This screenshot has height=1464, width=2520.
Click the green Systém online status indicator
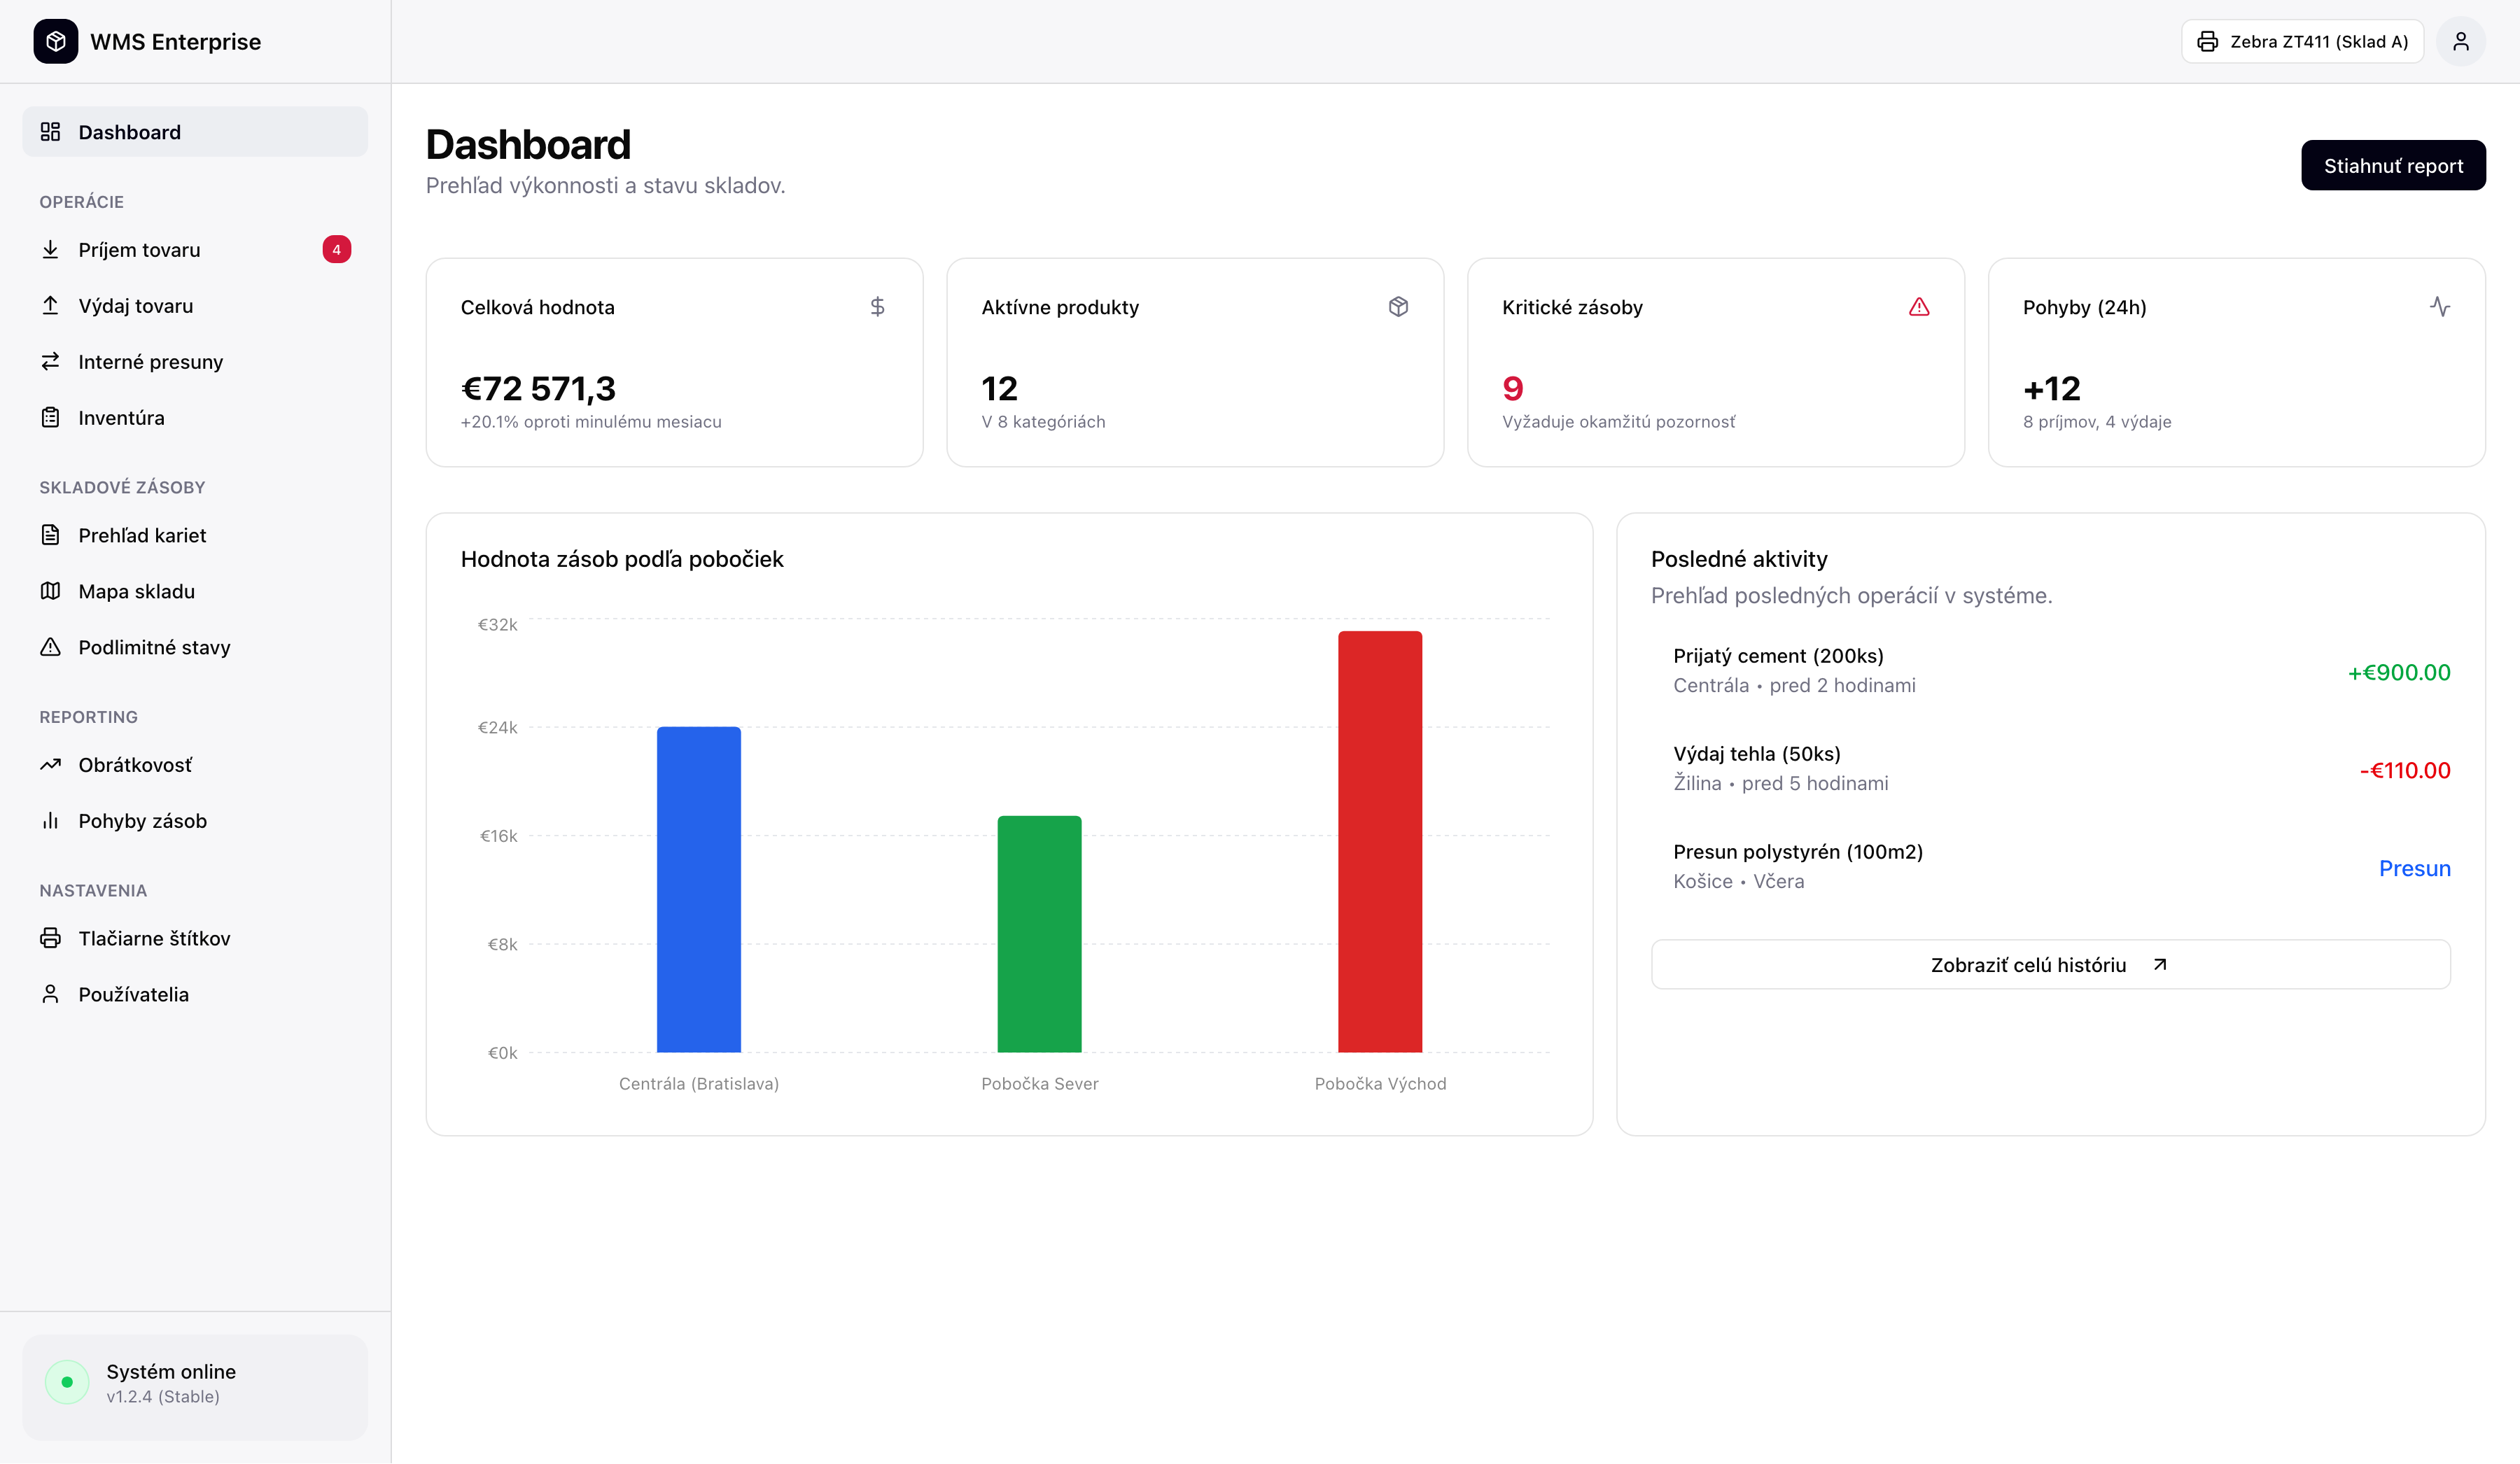pyautogui.click(x=67, y=1382)
